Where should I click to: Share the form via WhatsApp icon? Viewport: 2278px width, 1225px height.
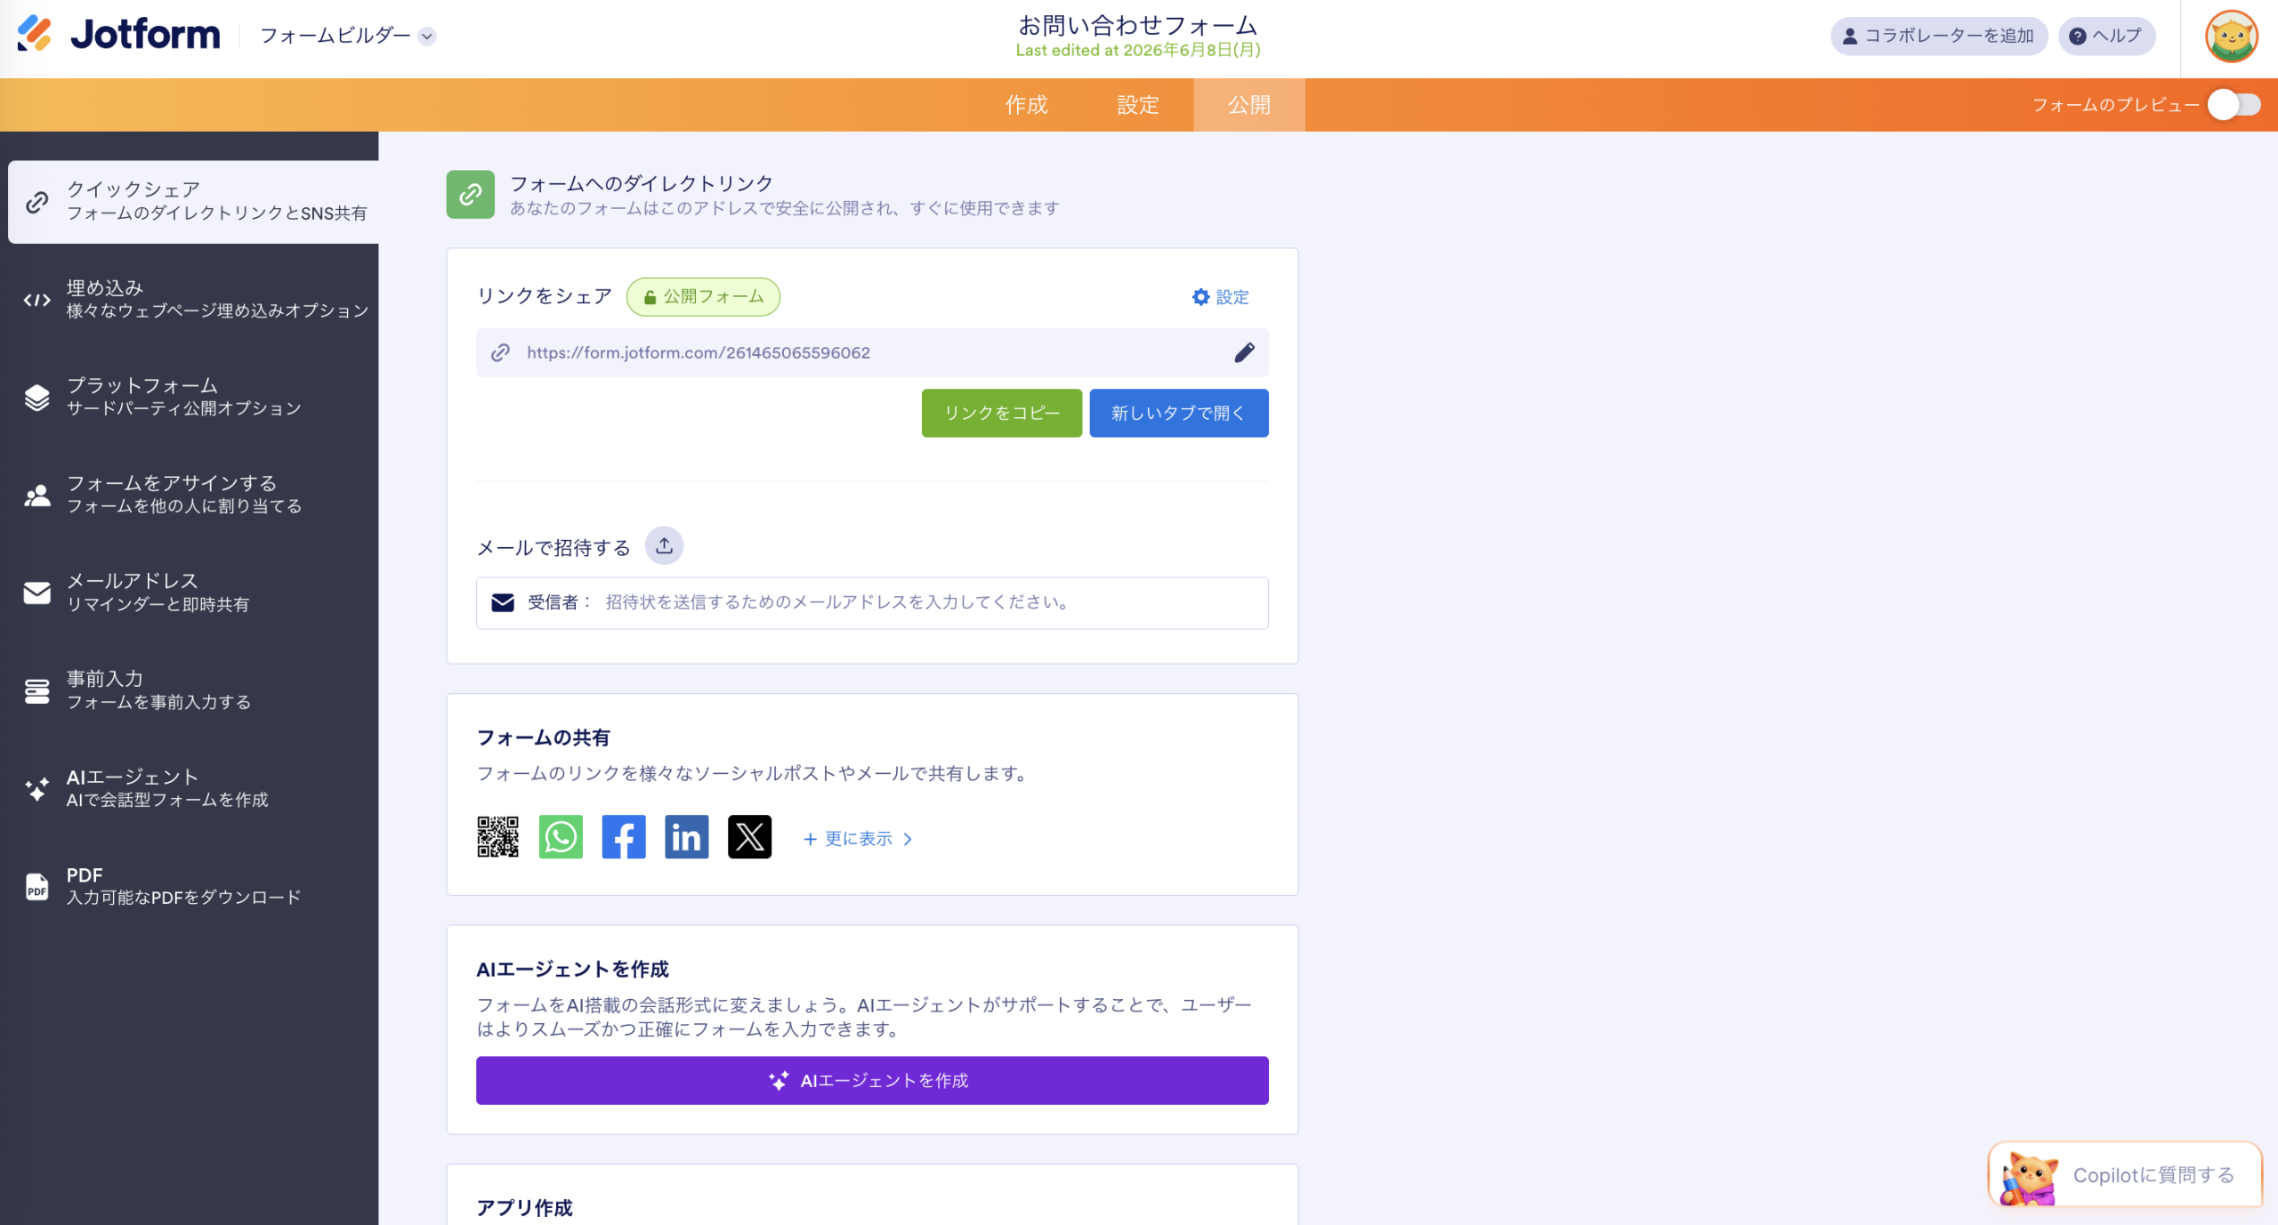click(561, 837)
